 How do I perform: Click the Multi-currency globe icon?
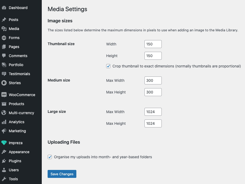pyautogui.click(x=4, y=113)
